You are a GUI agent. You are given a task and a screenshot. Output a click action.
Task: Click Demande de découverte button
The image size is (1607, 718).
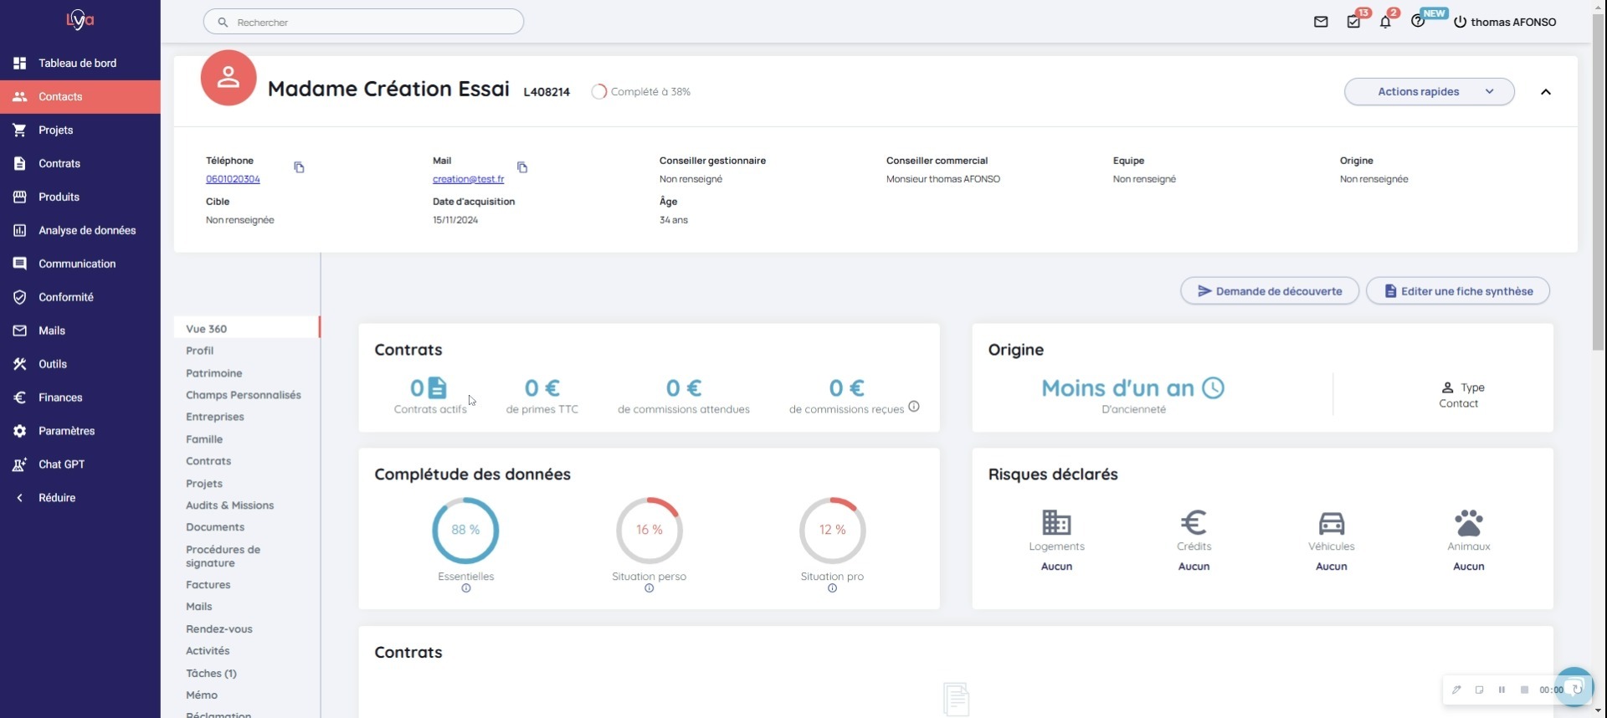[x=1269, y=291]
